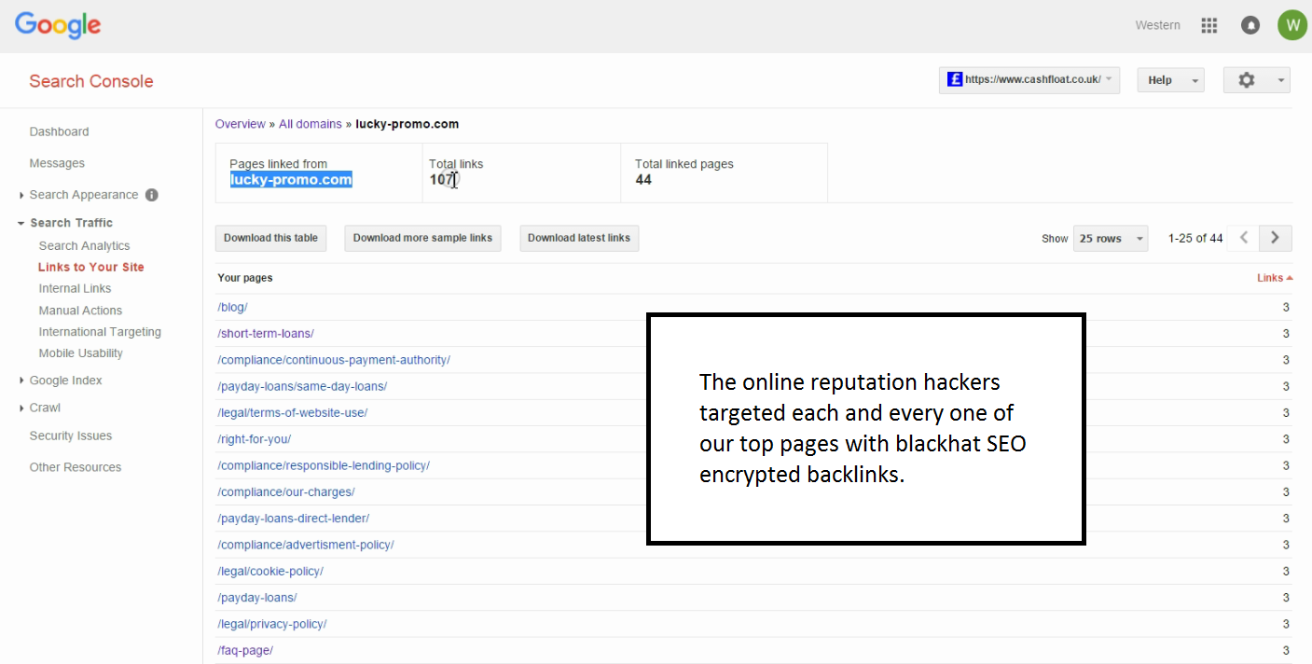The image size is (1312, 664).
Task: Open the Help dropdown
Action: [x=1170, y=80]
